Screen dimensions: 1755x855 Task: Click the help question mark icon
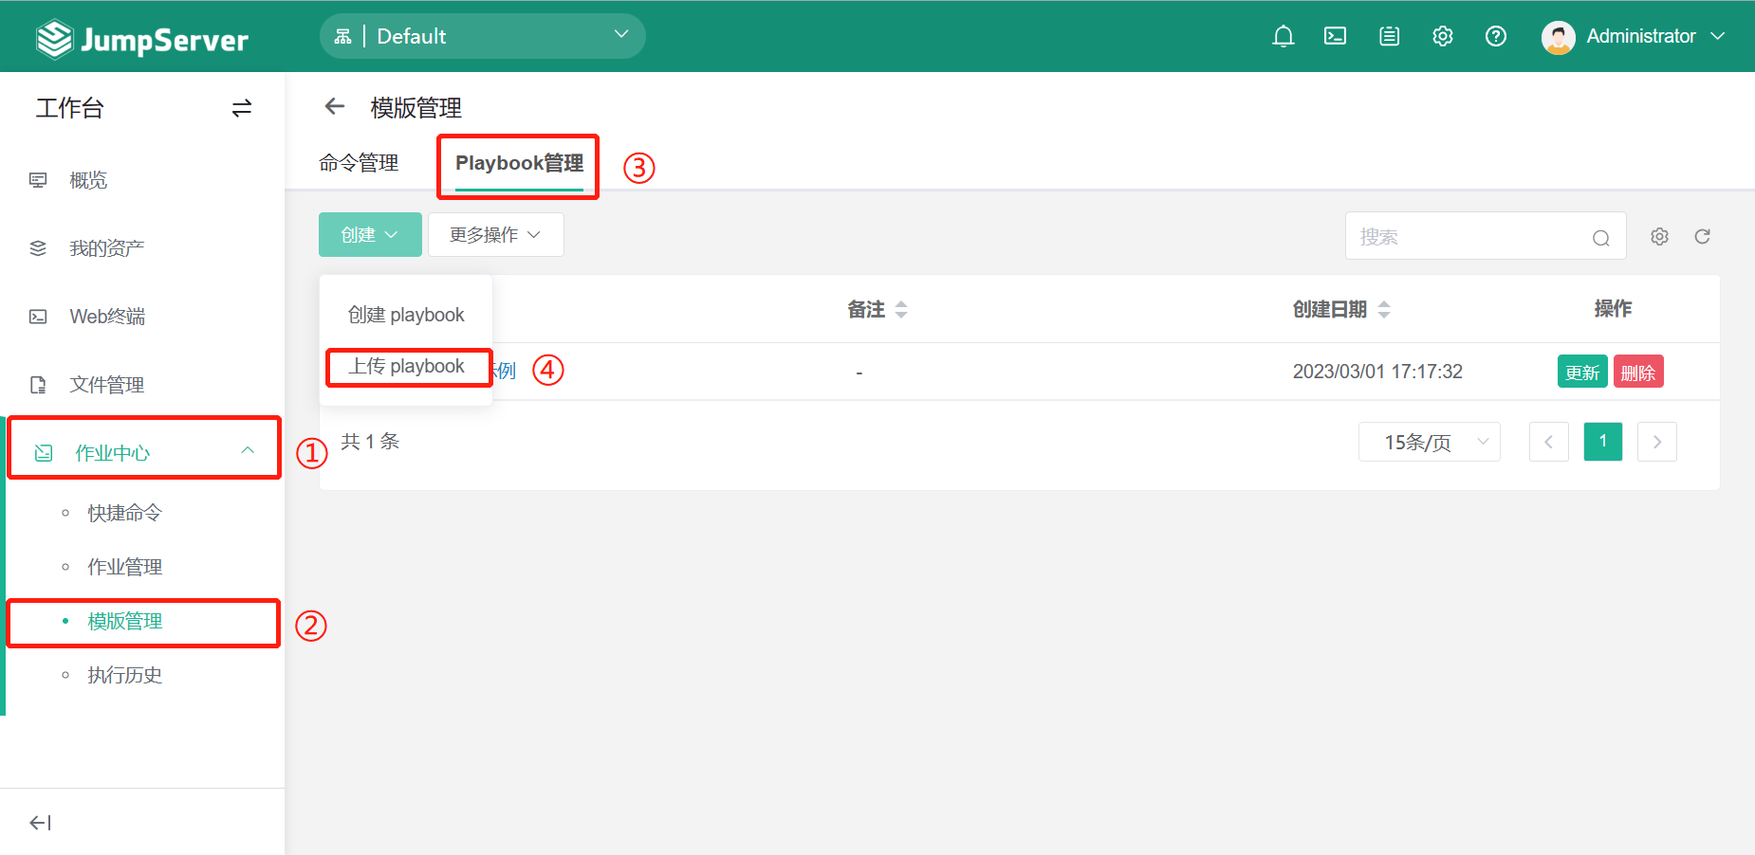click(x=1495, y=36)
